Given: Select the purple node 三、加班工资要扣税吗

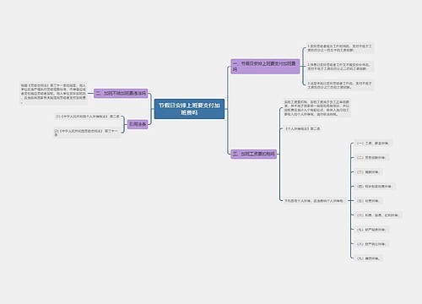Looking at the screenshot, I should click(254, 154).
